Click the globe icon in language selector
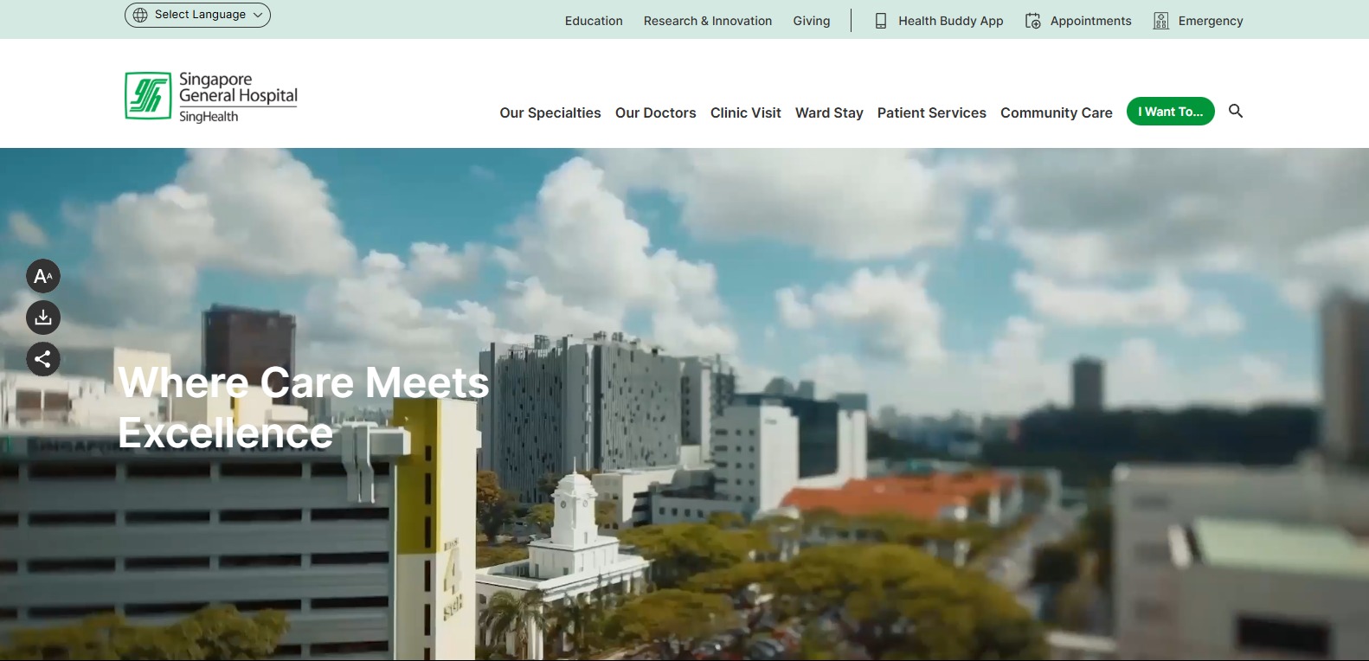Image resolution: width=1369 pixels, height=661 pixels. 140,15
